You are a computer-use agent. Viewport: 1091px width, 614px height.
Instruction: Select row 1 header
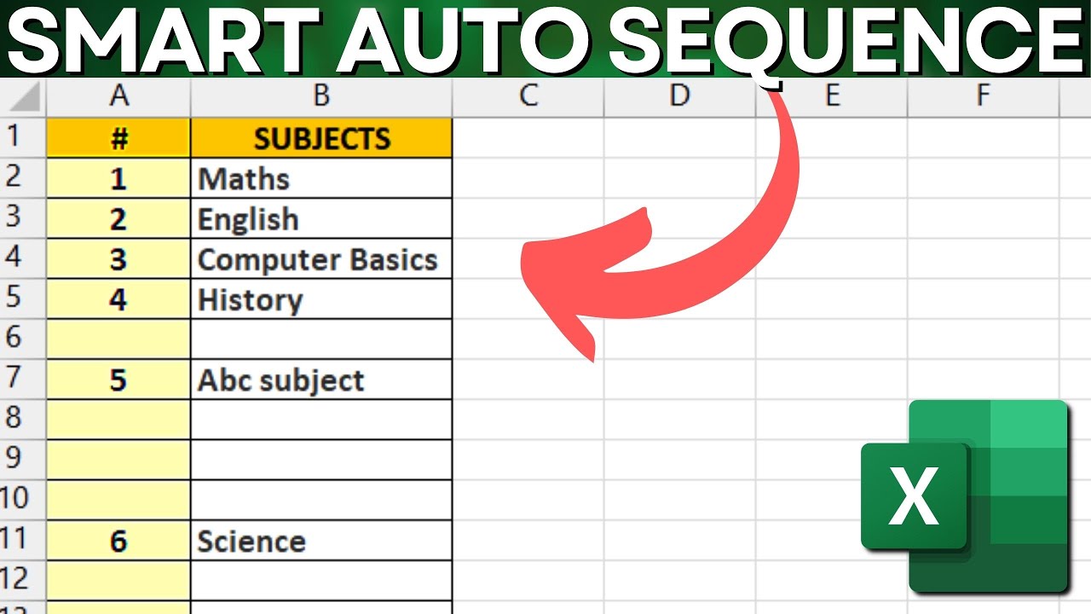23,137
